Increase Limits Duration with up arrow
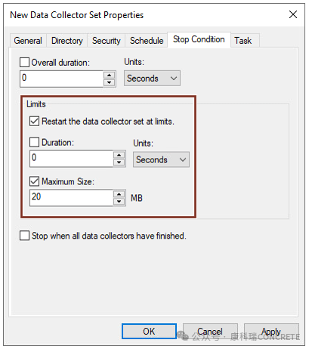This screenshot has width=309, height=349. [119, 155]
